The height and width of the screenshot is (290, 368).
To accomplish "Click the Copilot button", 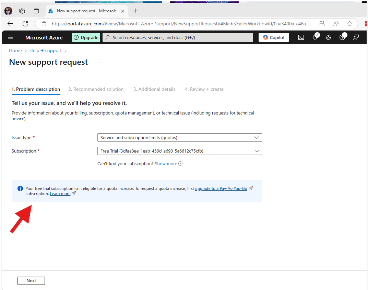I will point(274,38).
